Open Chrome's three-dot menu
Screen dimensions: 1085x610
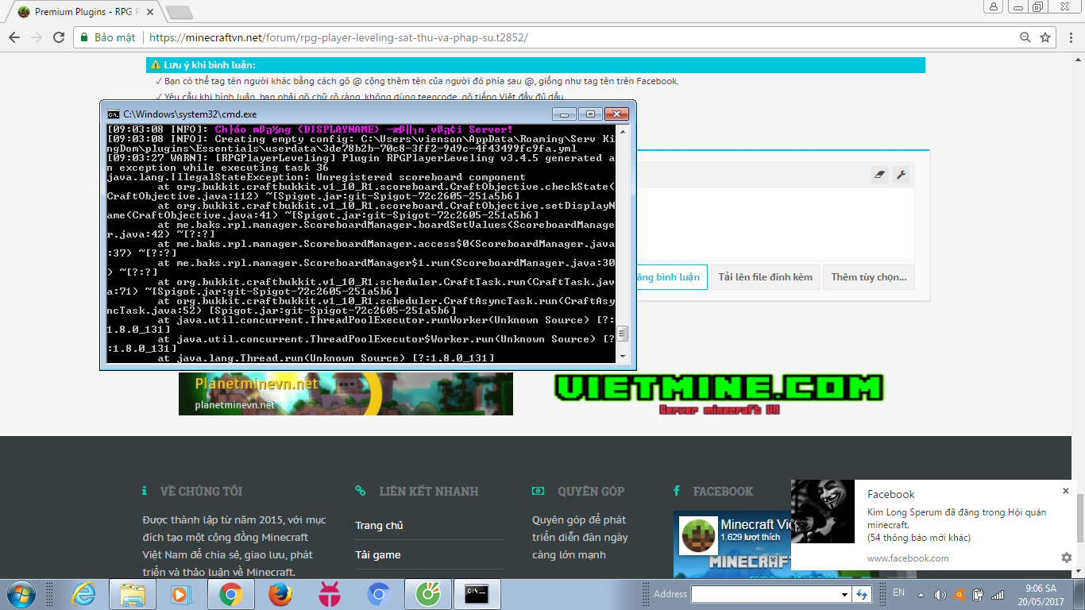pyautogui.click(x=1069, y=37)
